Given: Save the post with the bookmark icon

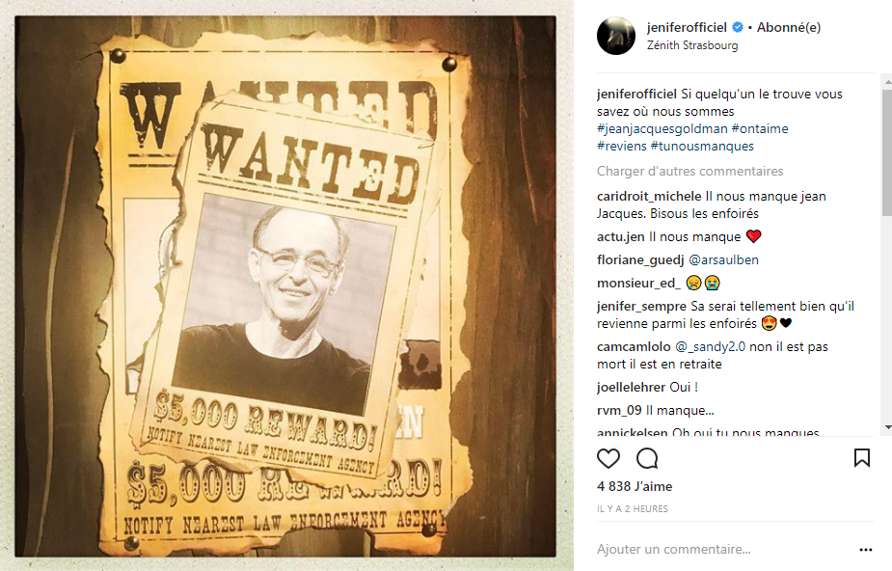Looking at the screenshot, I should [x=862, y=458].
